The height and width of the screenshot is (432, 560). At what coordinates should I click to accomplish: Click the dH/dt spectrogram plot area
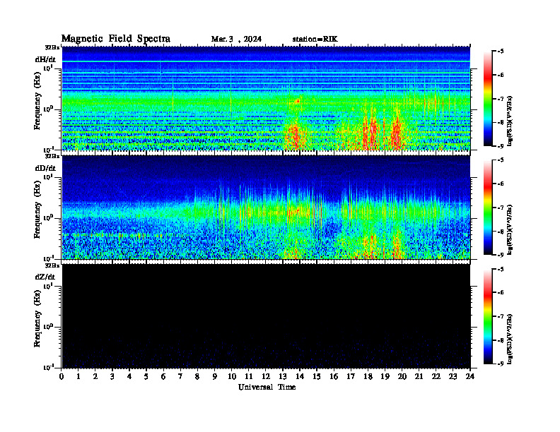[266, 98]
